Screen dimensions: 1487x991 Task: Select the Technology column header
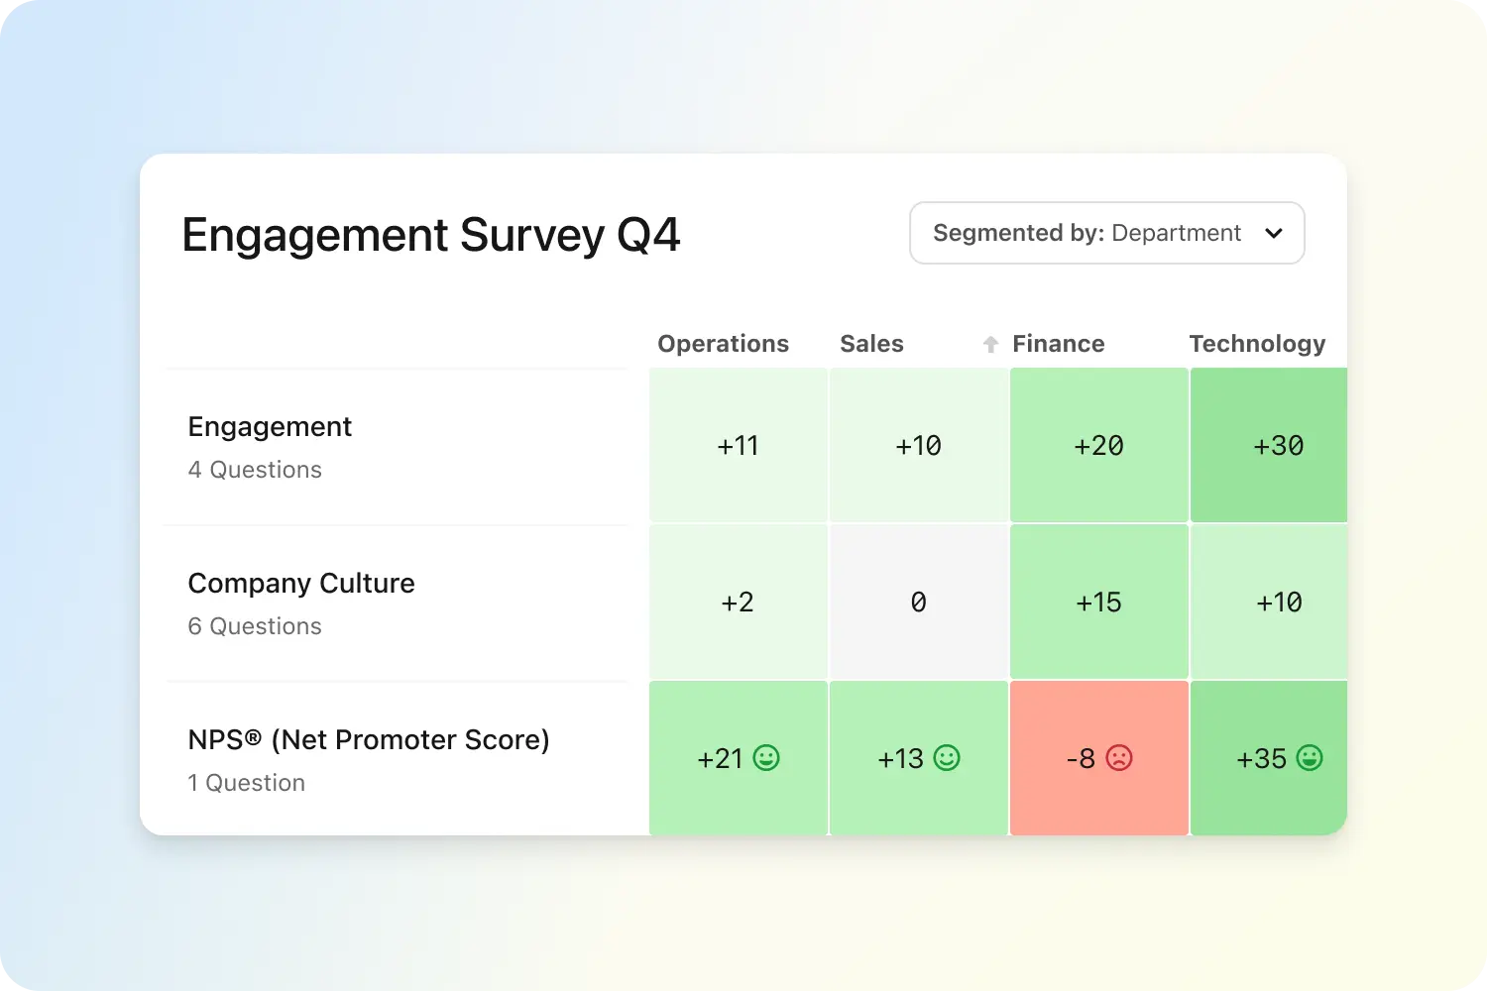tap(1257, 343)
